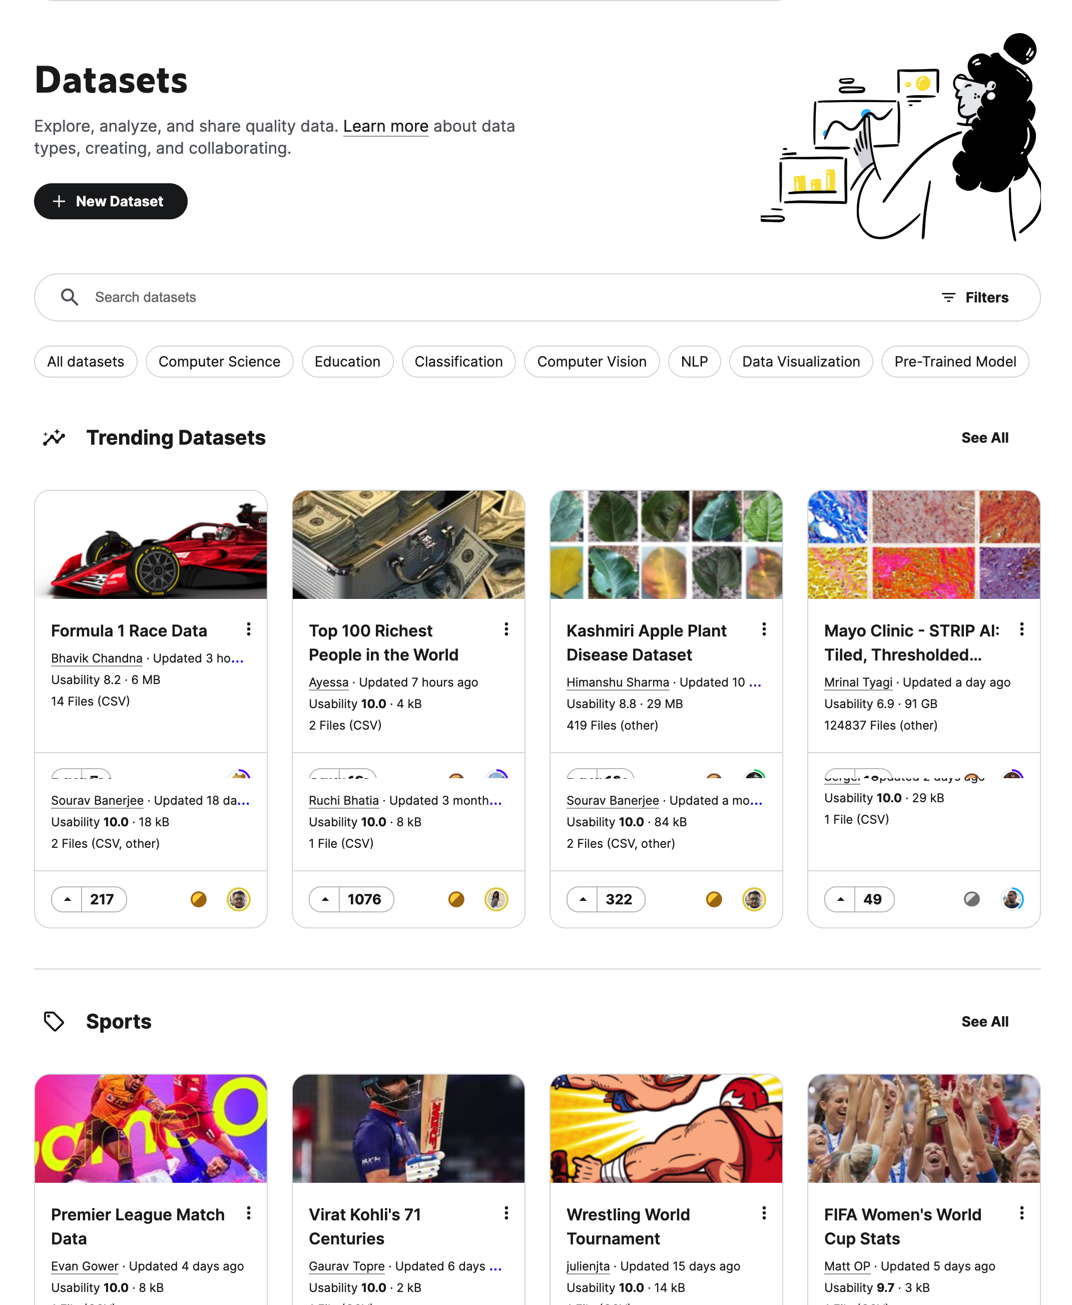
Task: Expand See All for Trending Datasets
Action: tap(985, 438)
